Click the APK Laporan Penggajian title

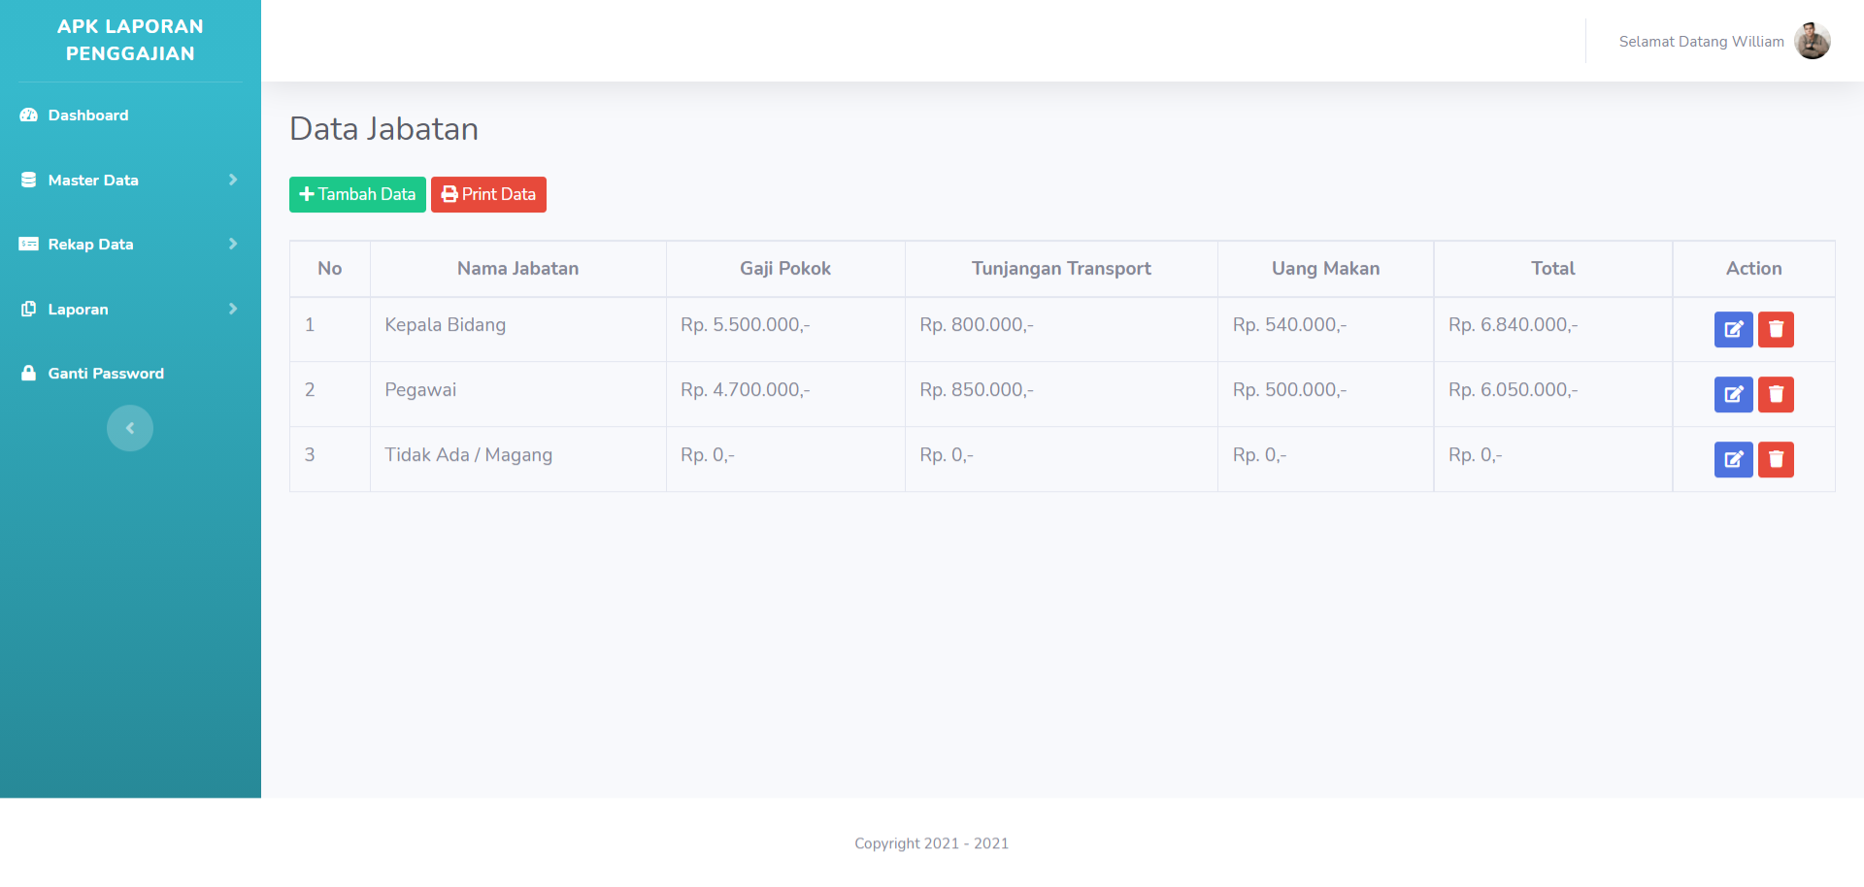tap(130, 40)
